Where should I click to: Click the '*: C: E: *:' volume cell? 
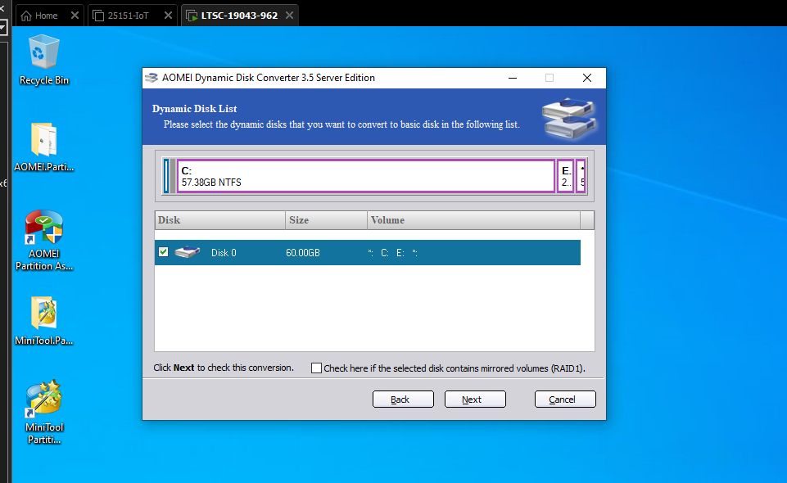(393, 253)
